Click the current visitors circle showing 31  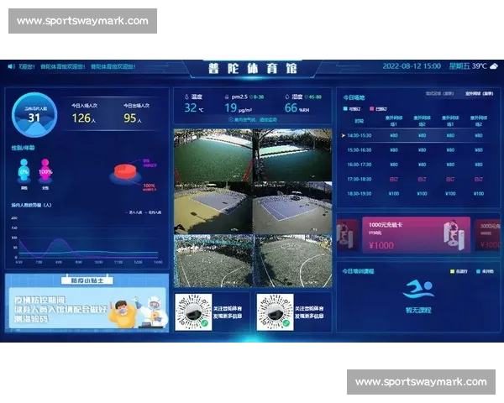coord(34,116)
